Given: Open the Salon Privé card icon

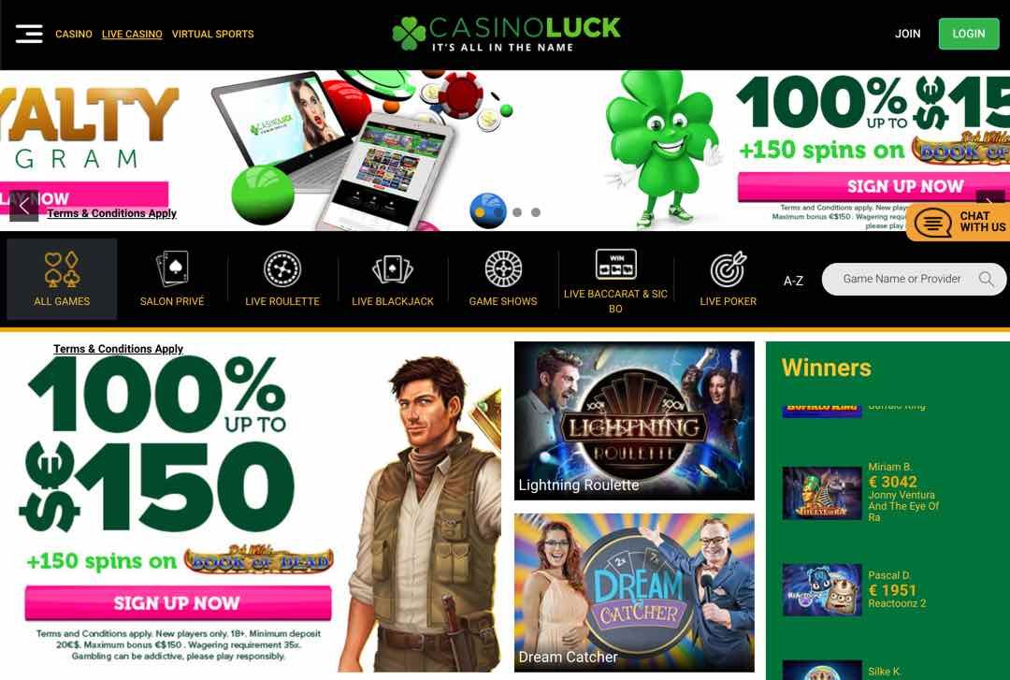Looking at the screenshot, I should coord(172,268).
